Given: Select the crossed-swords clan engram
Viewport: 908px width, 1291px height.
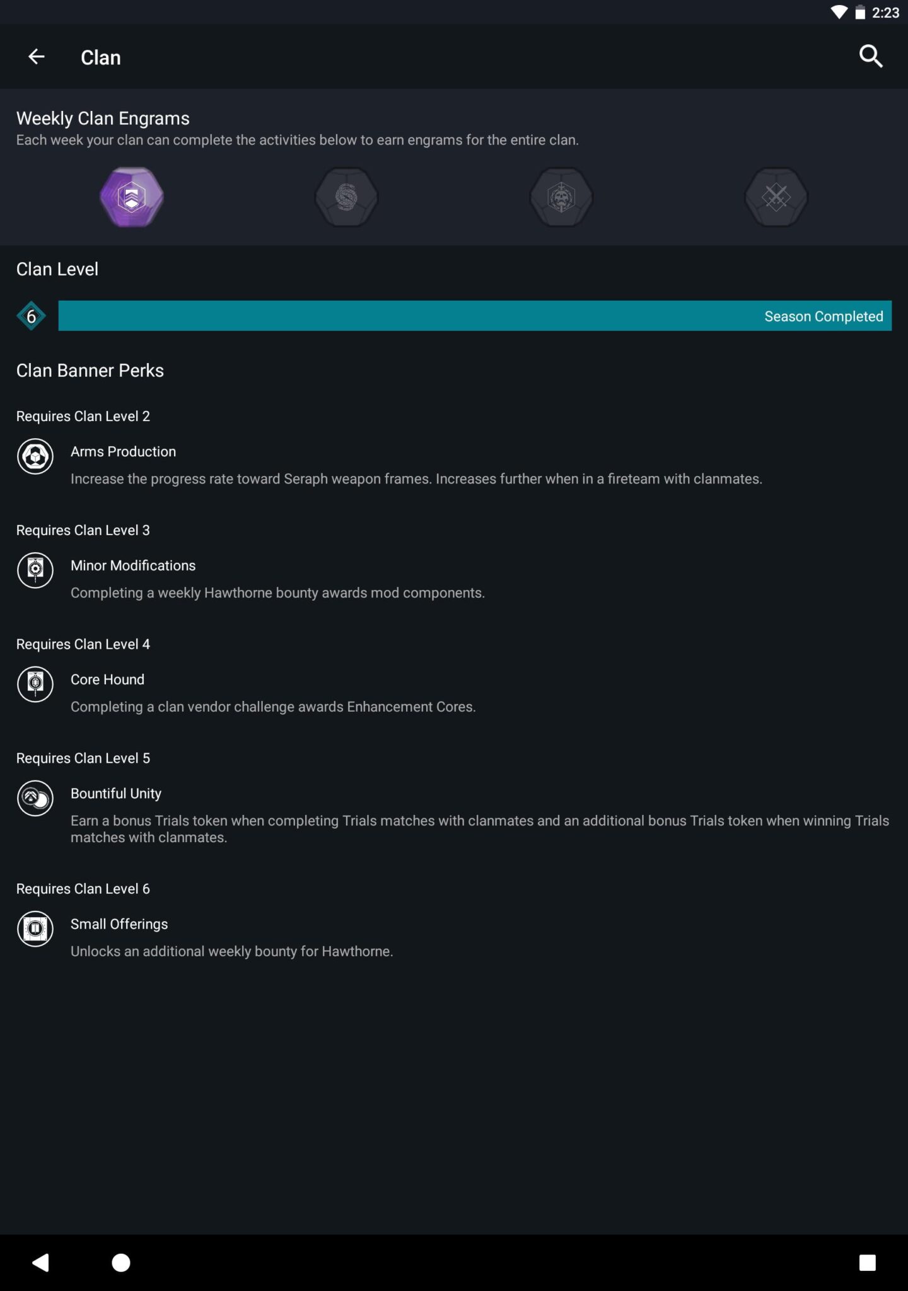Looking at the screenshot, I should pyautogui.click(x=775, y=196).
